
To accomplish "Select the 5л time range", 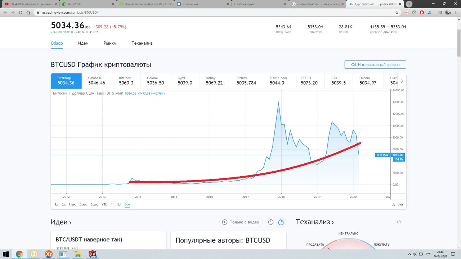I will pyautogui.click(x=119, y=204).
